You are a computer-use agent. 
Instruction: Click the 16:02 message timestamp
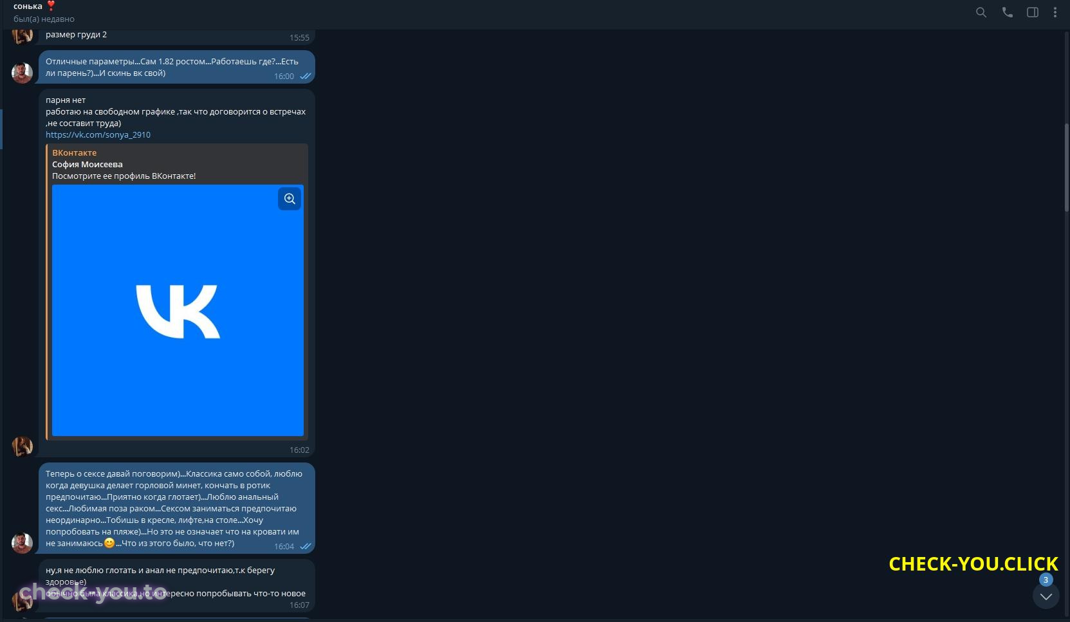click(x=299, y=450)
